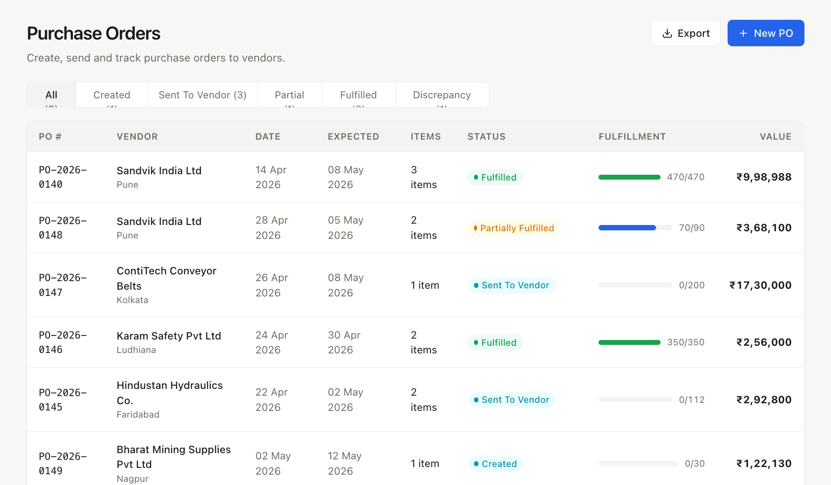Click vendor ContiTech Conveyor Belts

tap(166, 278)
